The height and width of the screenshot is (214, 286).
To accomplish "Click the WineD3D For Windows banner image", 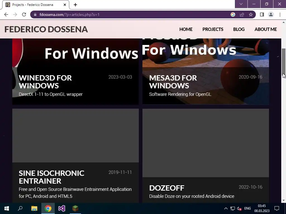I will pyautogui.click(x=75, y=53).
